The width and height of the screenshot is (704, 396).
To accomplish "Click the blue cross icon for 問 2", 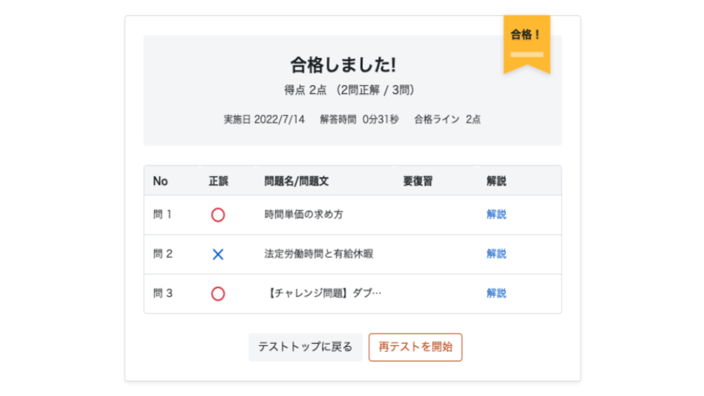I will pos(218,254).
